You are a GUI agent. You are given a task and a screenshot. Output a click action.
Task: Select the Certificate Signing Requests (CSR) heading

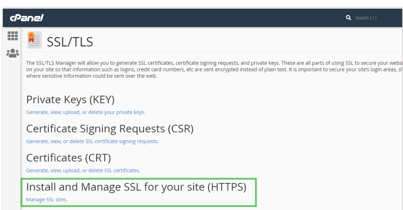pyautogui.click(x=110, y=129)
